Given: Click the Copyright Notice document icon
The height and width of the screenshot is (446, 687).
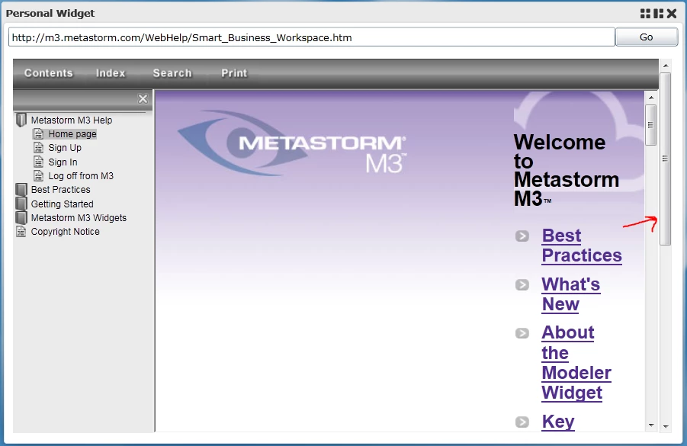Looking at the screenshot, I should [21, 231].
